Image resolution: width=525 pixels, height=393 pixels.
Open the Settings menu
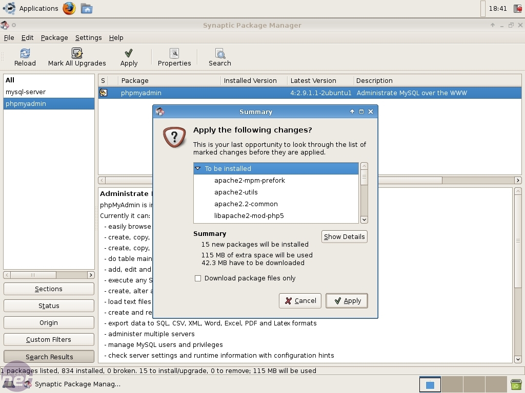[x=88, y=38]
